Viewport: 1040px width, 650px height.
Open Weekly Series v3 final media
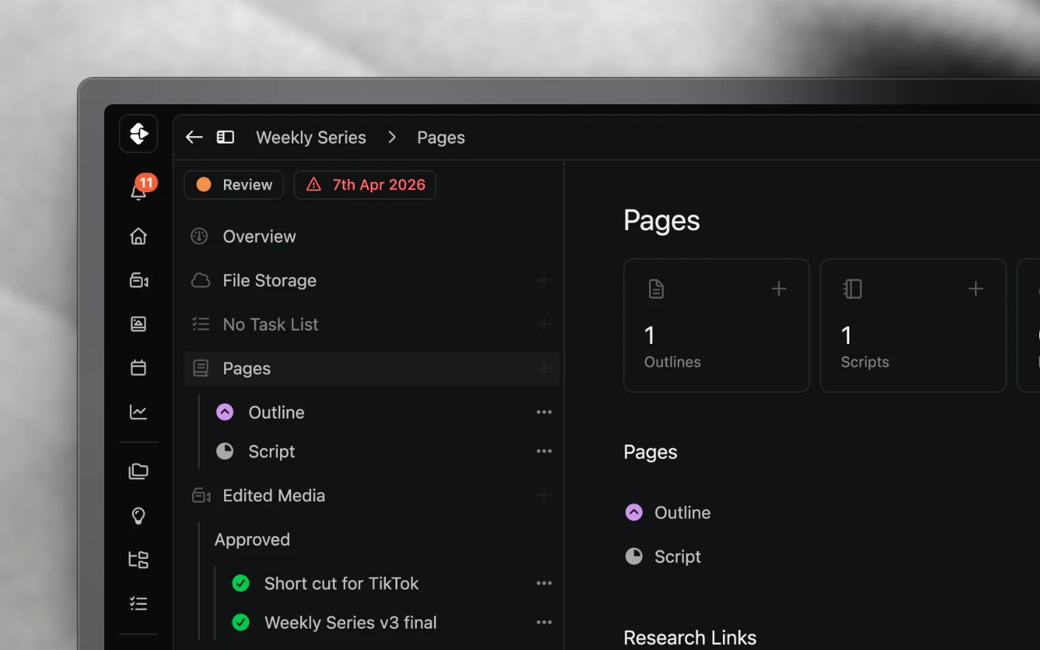pos(350,623)
